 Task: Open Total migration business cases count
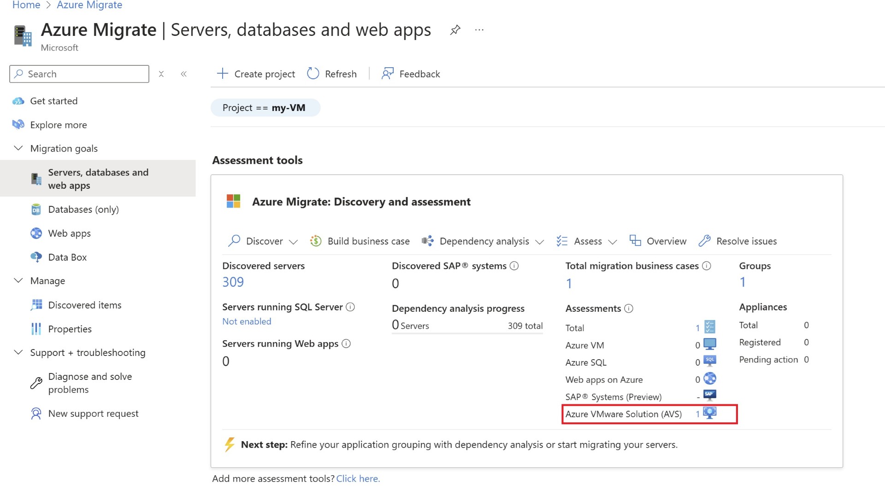(569, 283)
